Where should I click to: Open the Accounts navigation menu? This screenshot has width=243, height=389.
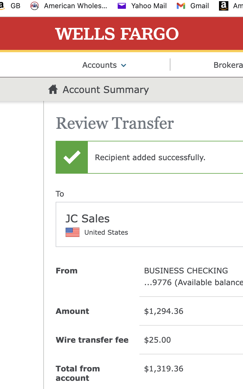pyautogui.click(x=104, y=65)
